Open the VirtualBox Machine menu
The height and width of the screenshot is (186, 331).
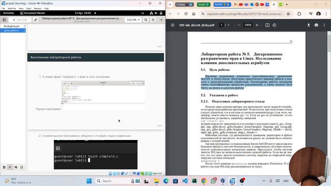[11, 8]
